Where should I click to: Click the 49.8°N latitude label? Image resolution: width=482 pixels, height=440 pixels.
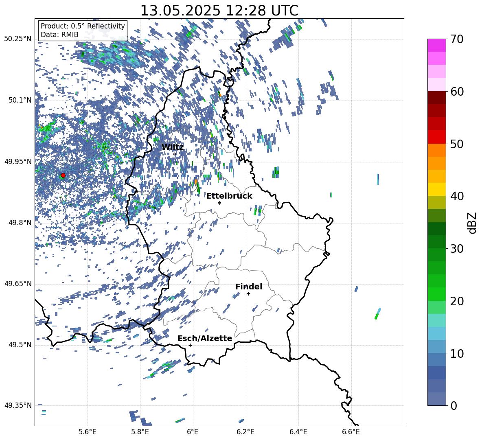click(20, 223)
